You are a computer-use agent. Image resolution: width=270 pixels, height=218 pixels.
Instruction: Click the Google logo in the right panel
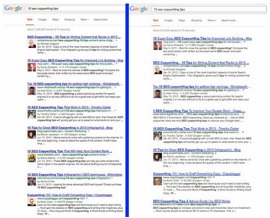tap(139, 9)
